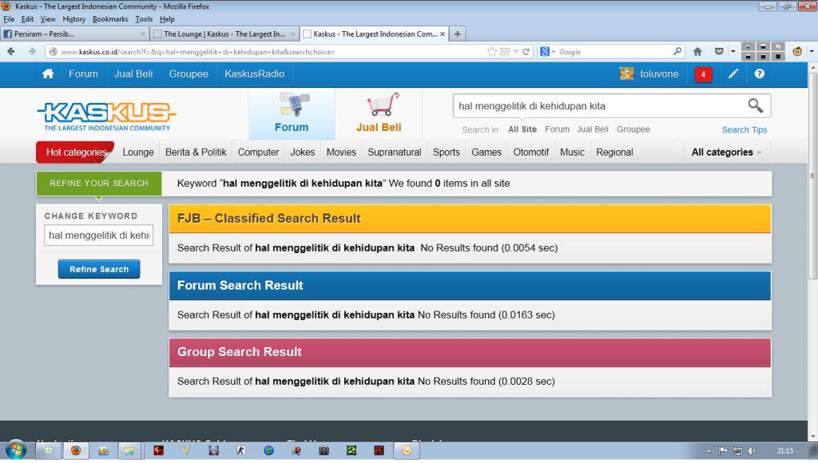This screenshot has width=818, height=463.
Task: Switch to the Persiram Facebook tab
Action: [x=74, y=34]
